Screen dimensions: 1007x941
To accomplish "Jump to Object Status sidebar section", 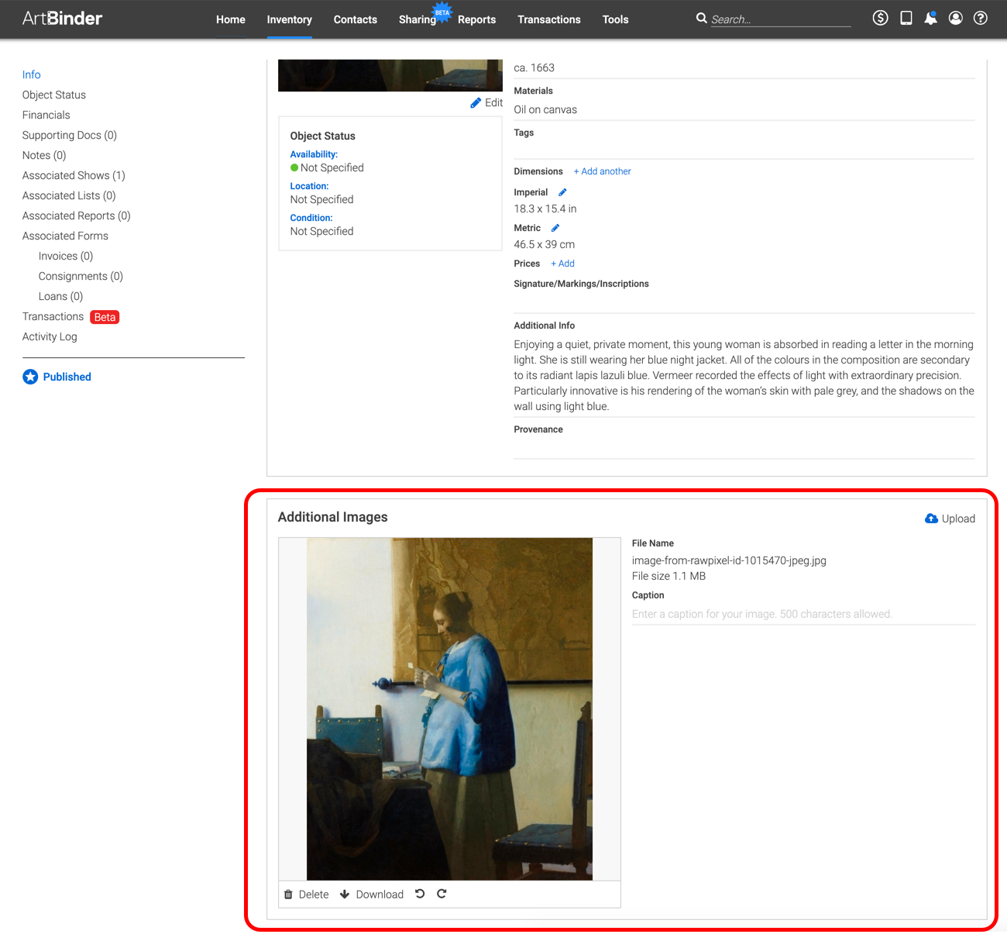I will click(x=54, y=95).
